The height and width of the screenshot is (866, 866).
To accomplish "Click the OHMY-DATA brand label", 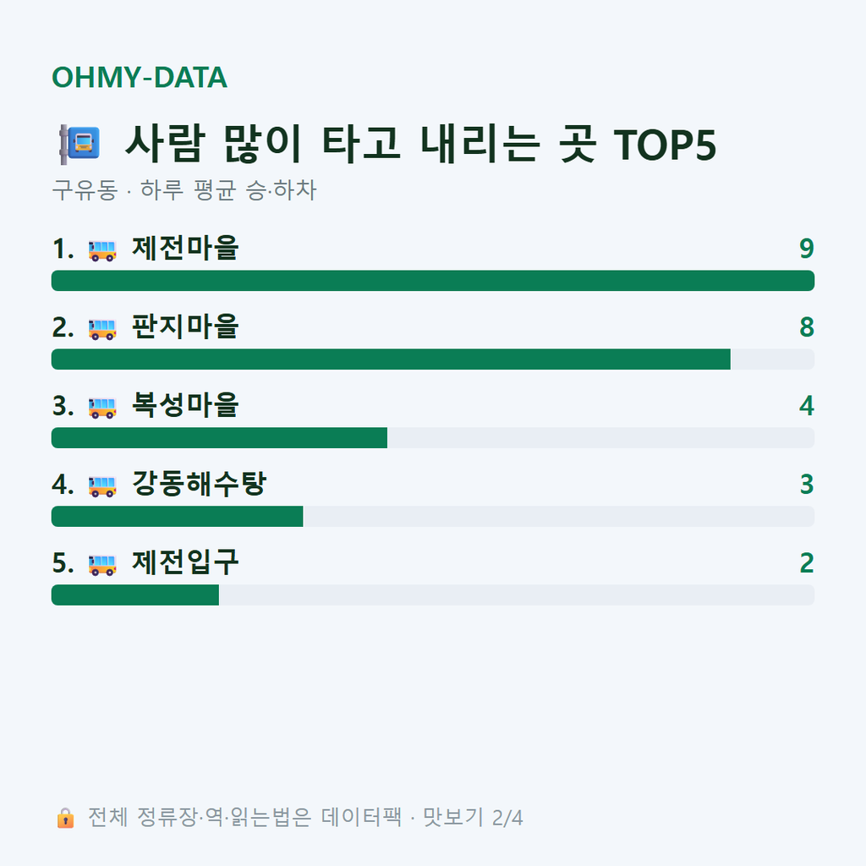I will click(x=140, y=77).
